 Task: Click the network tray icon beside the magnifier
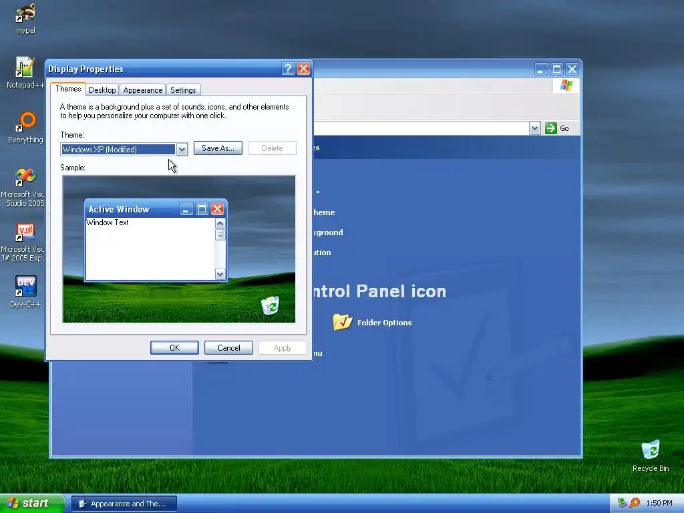(x=622, y=503)
